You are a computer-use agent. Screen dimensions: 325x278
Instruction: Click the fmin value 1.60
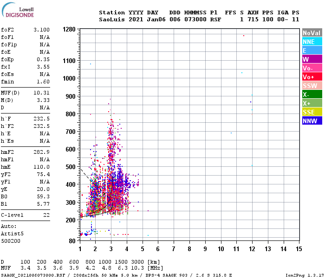tap(43, 82)
